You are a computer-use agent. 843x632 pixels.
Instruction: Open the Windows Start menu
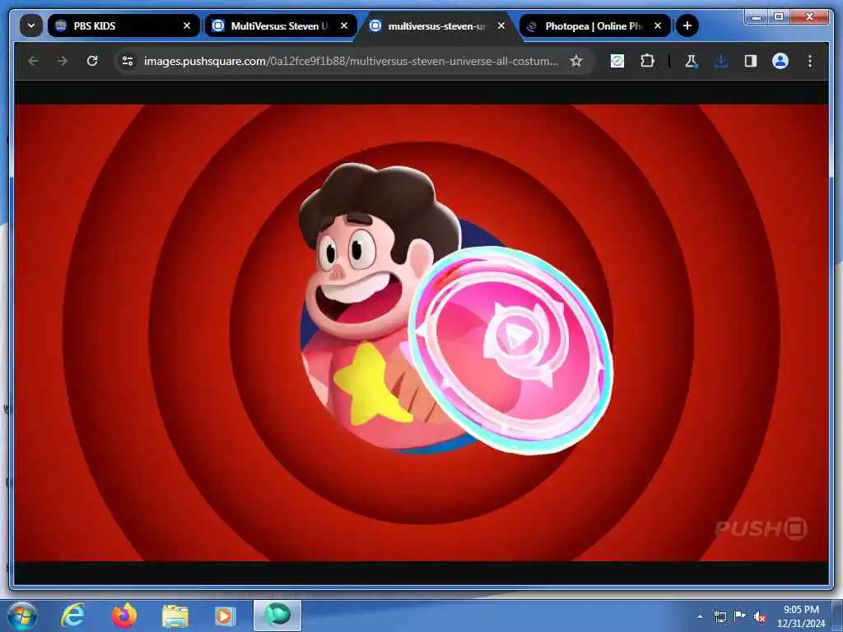22,616
